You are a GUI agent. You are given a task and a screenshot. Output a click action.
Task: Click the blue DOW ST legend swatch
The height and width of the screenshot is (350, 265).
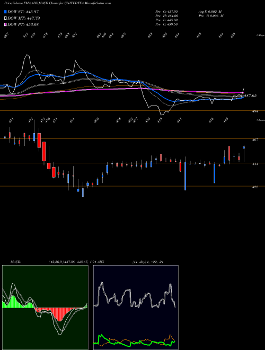tap(5, 12)
